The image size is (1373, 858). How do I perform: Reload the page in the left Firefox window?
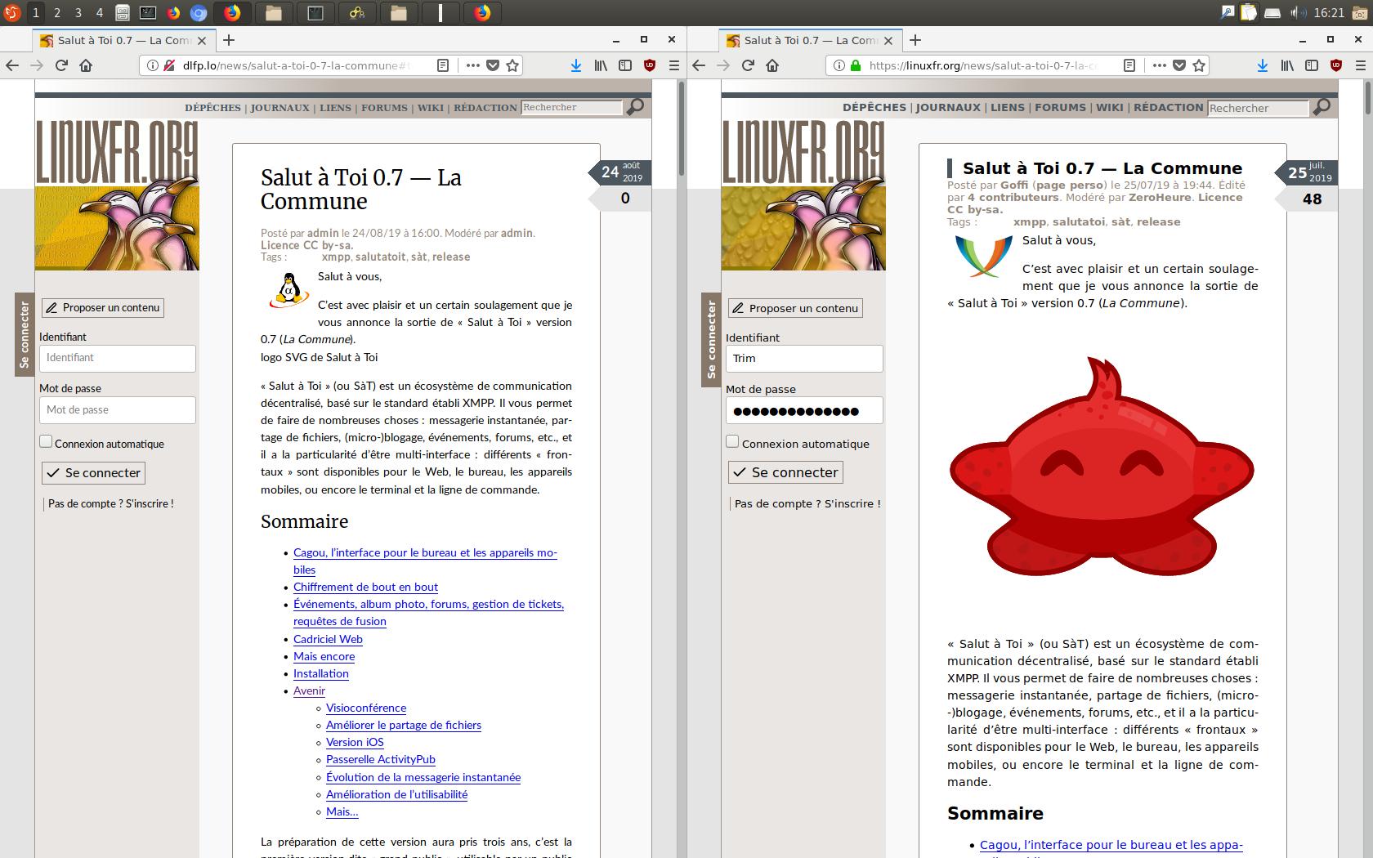click(61, 65)
